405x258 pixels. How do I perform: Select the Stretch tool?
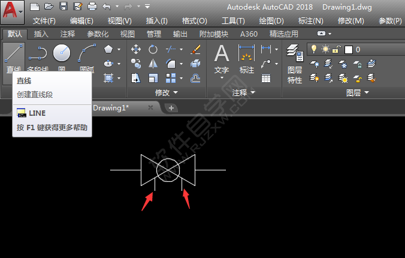(136, 78)
